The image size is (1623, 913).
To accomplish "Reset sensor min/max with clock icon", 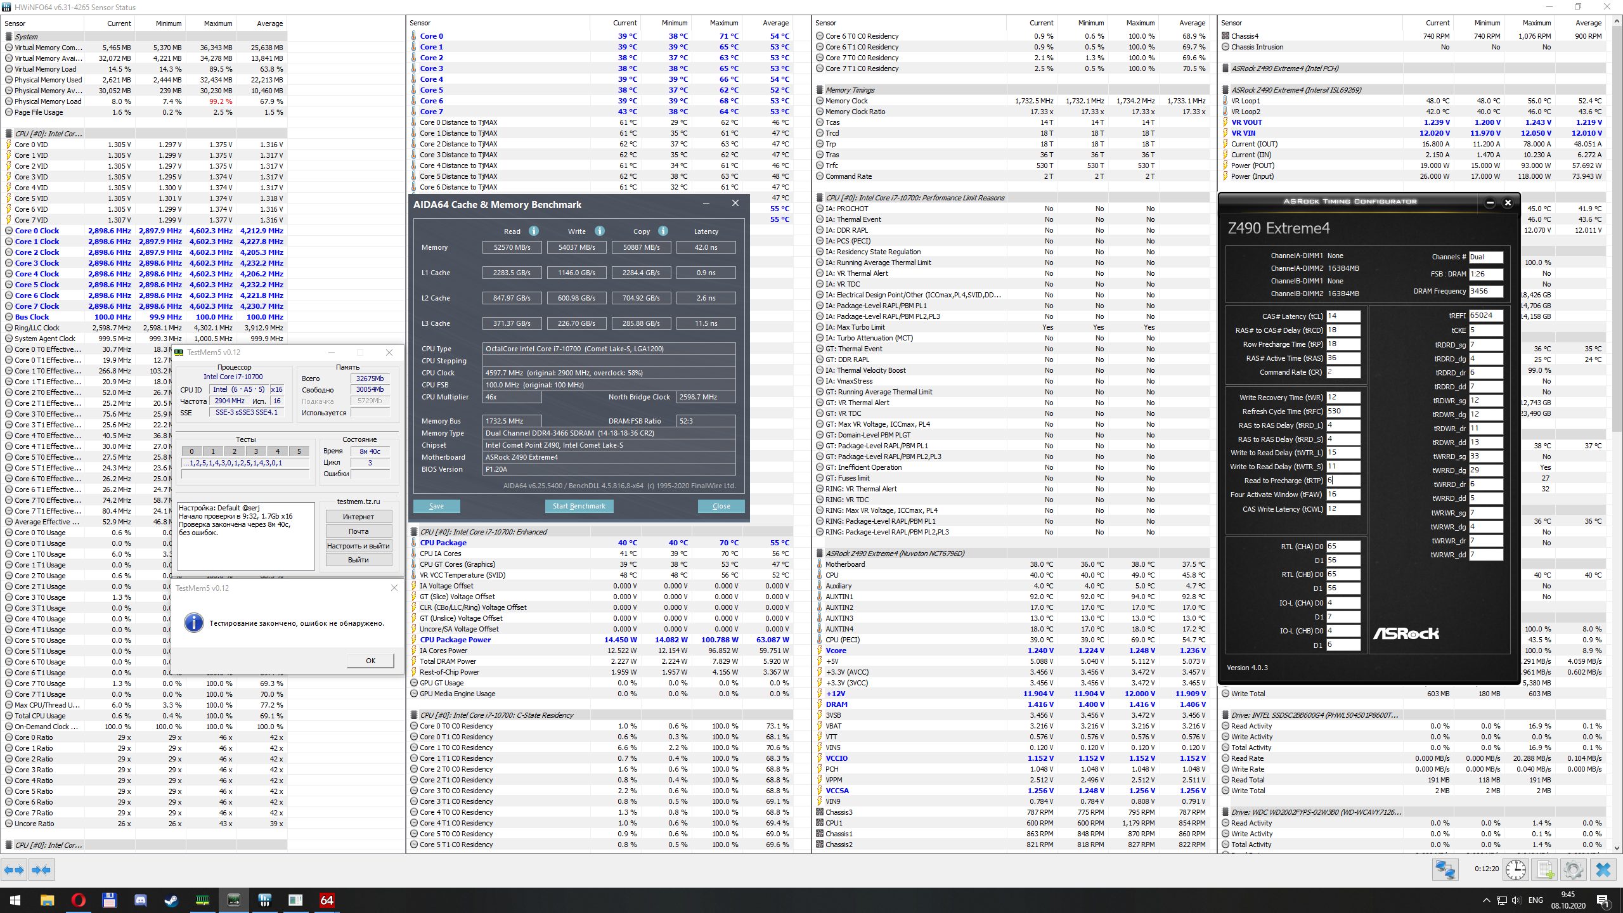I will click(x=1516, y=870).
